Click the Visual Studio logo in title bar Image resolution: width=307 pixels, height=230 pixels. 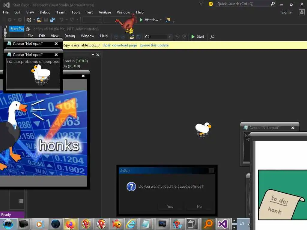[x=7, y=5]
